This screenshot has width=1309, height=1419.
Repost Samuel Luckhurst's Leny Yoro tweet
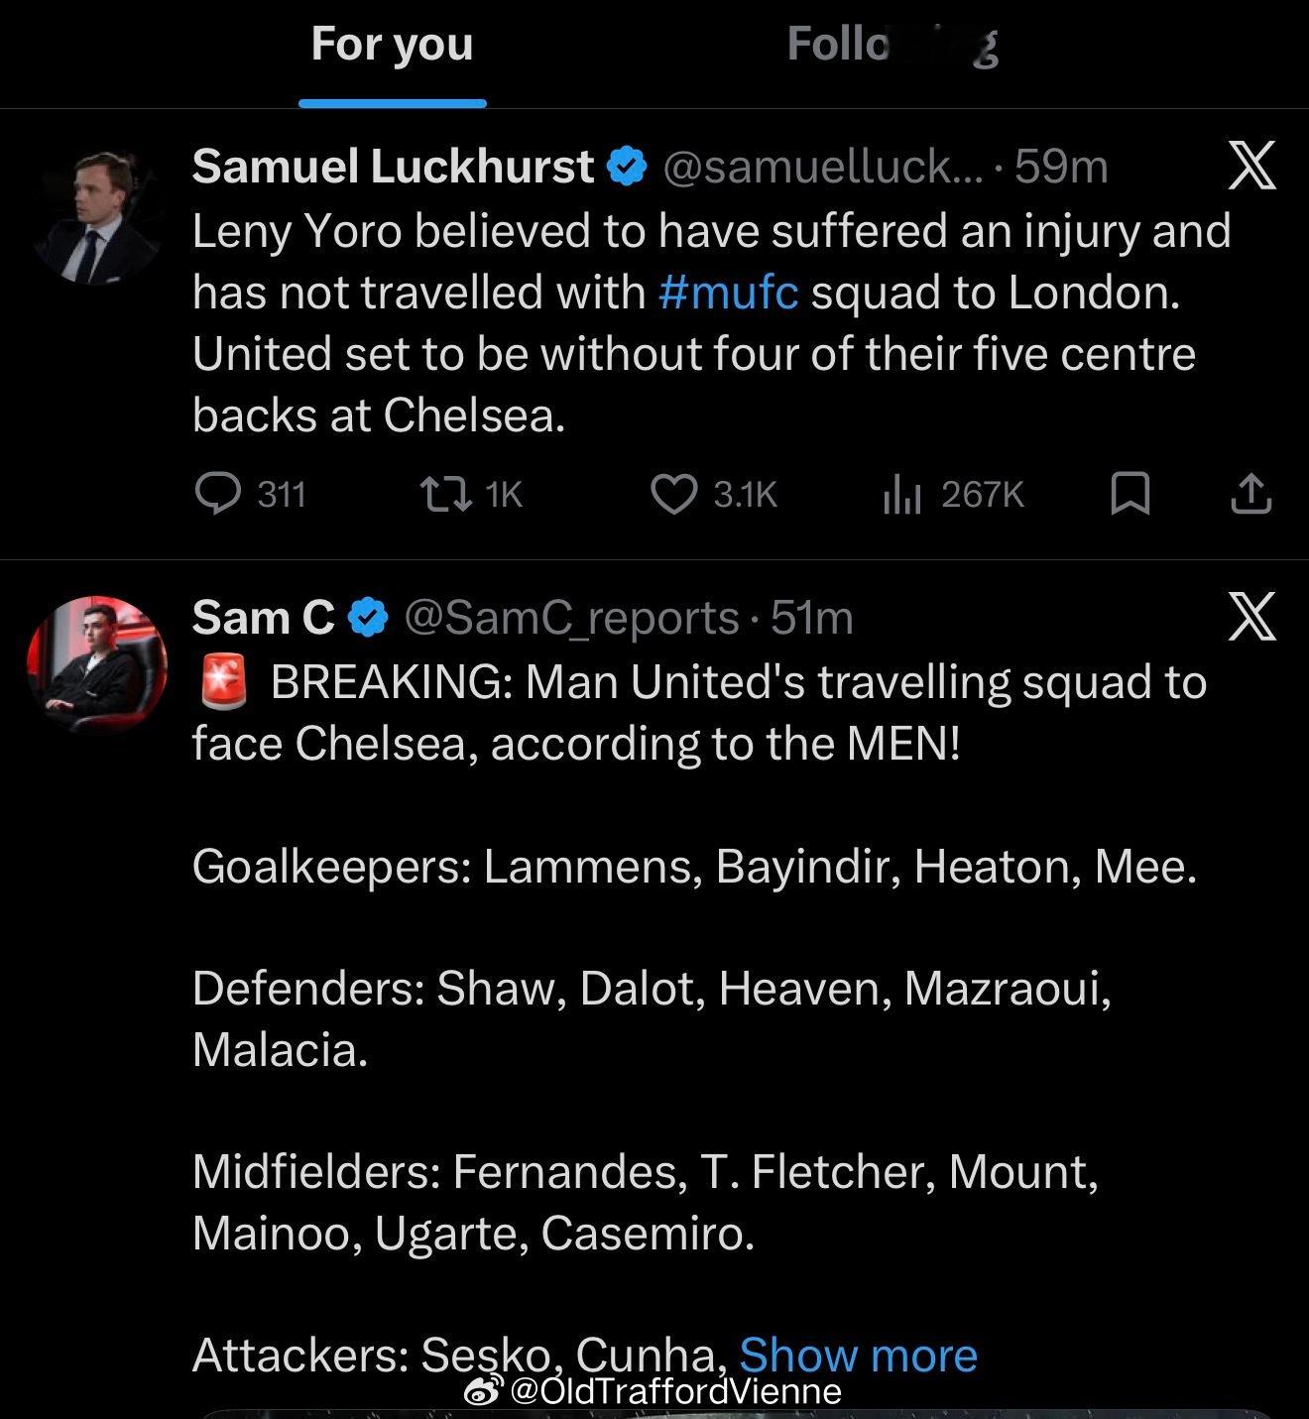445,493
